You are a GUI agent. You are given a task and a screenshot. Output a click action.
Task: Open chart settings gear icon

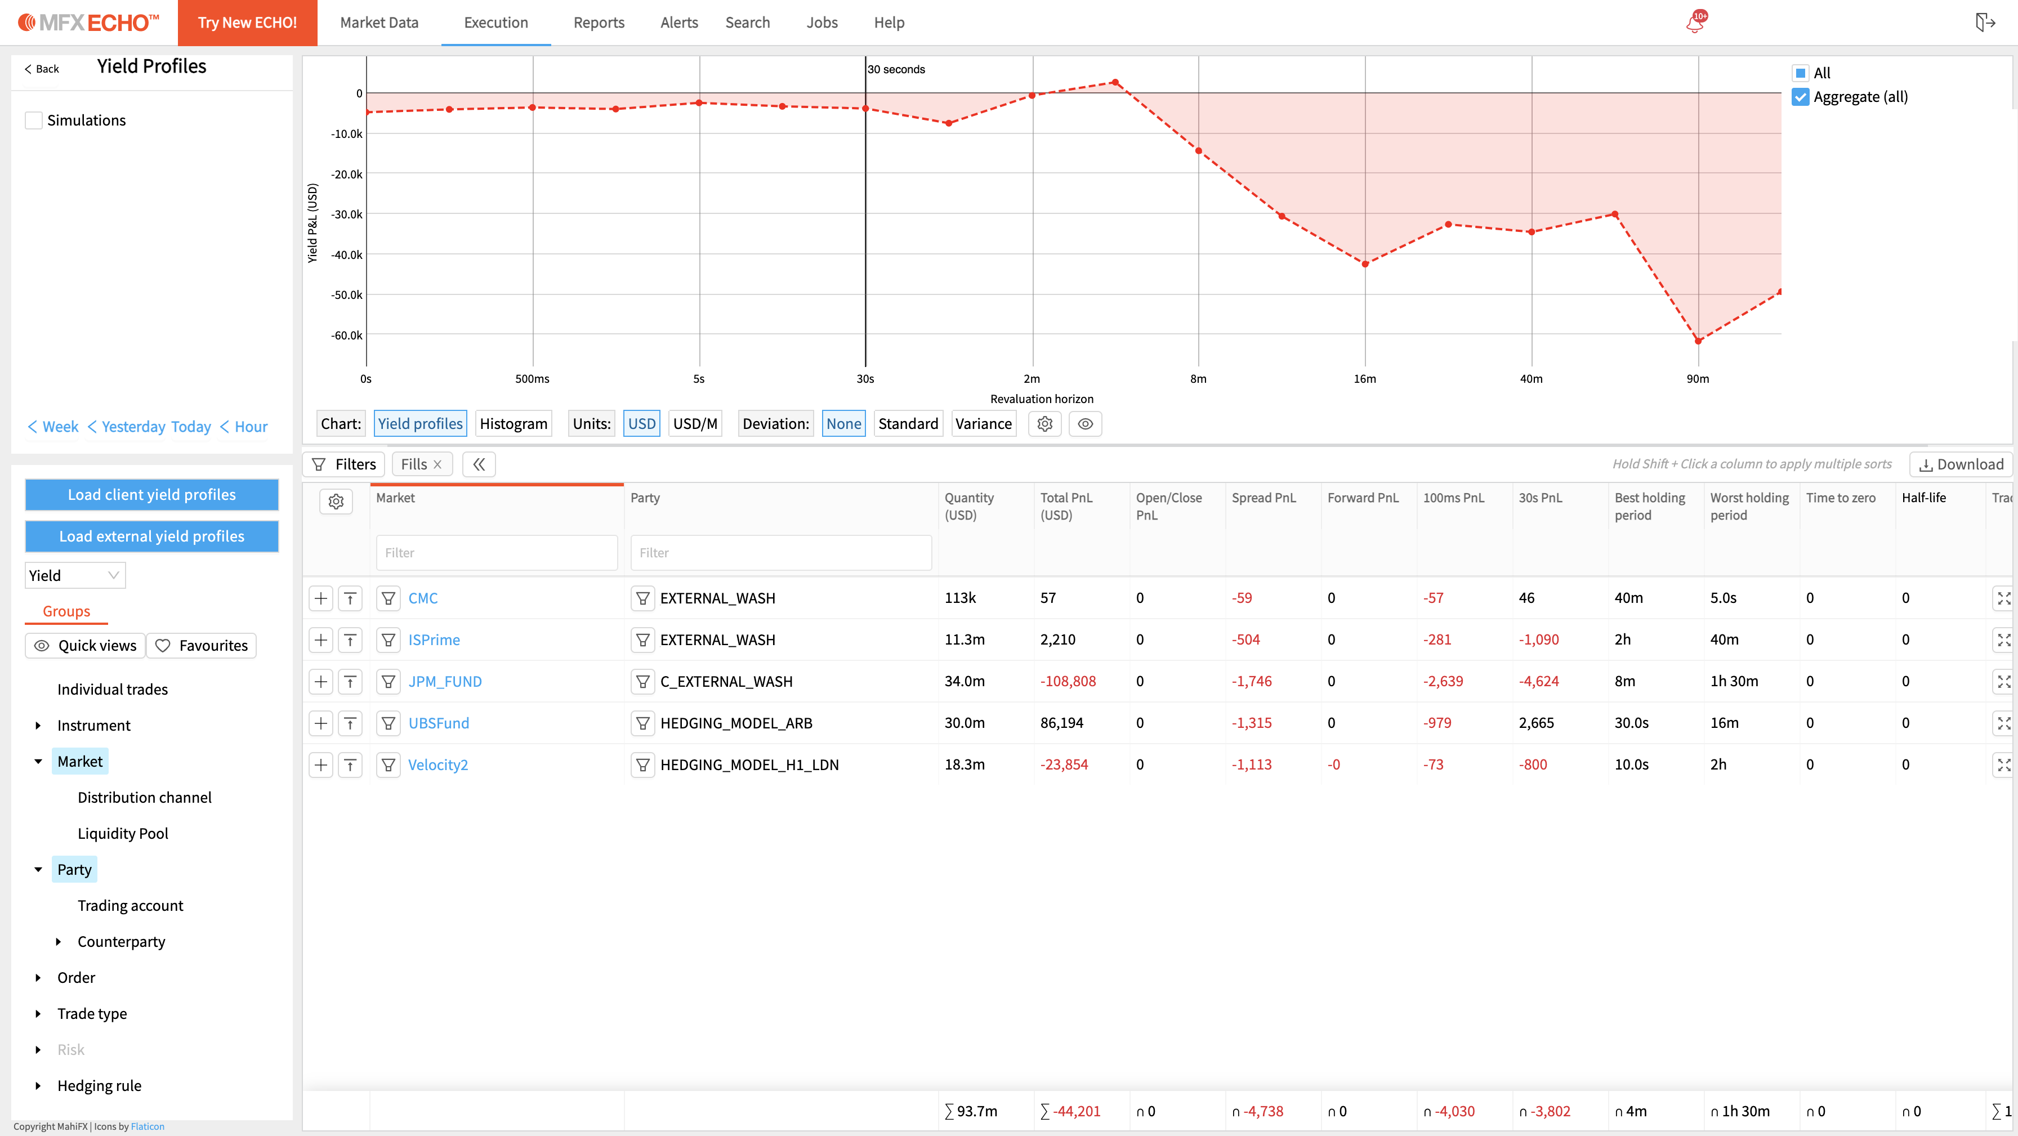coord(1044,424)
